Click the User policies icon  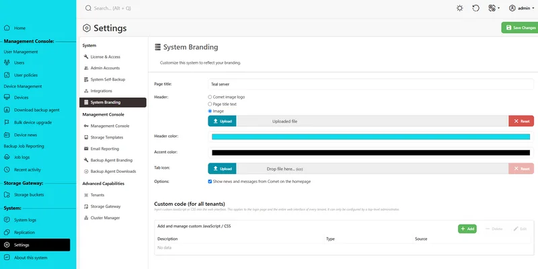click(7, 75)
